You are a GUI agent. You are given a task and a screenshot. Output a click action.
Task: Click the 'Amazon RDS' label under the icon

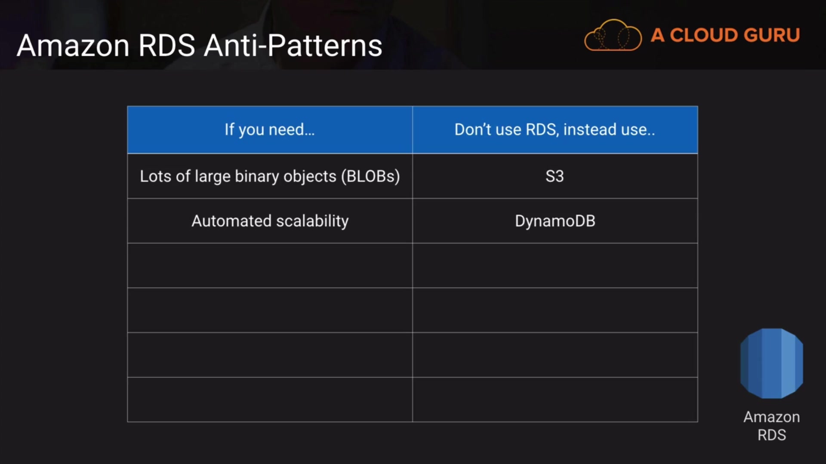(x=771, y=425)
